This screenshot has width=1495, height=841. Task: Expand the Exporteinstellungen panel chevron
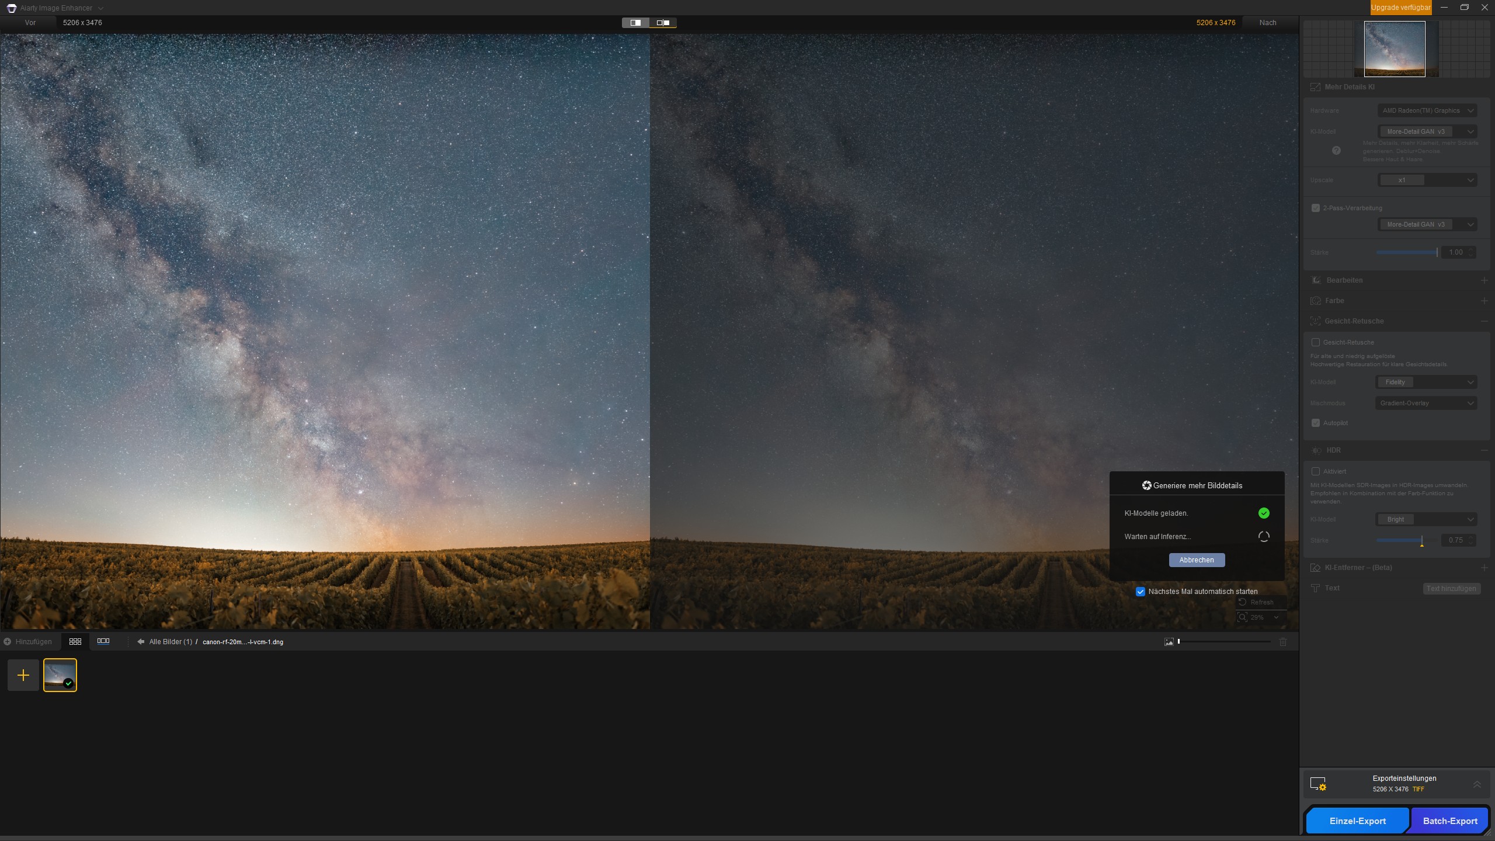[1477, 784]
